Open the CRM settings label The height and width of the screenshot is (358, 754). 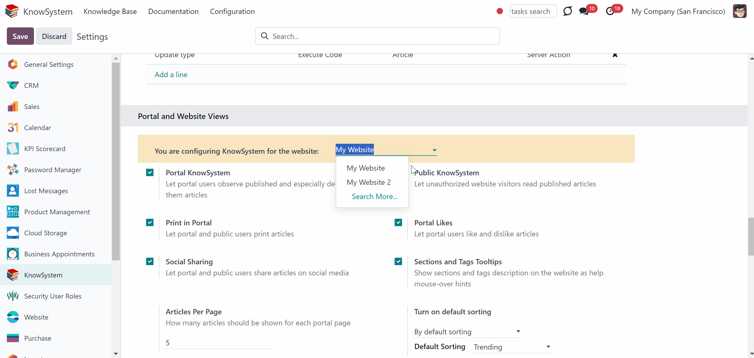[31, 86]
